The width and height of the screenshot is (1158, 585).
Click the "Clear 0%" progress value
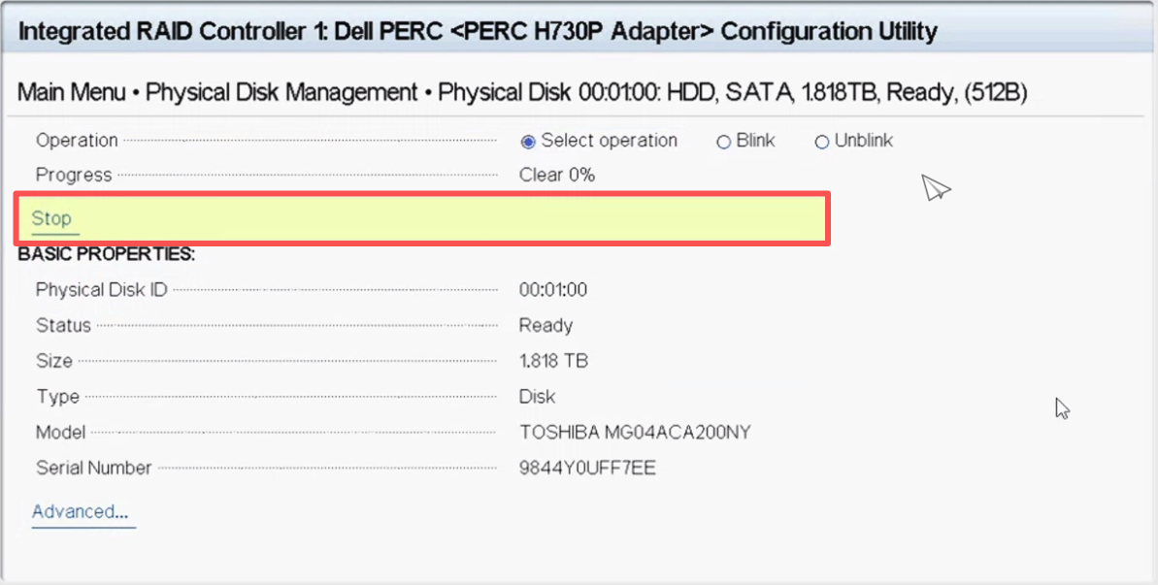click(x=556, y=175)
